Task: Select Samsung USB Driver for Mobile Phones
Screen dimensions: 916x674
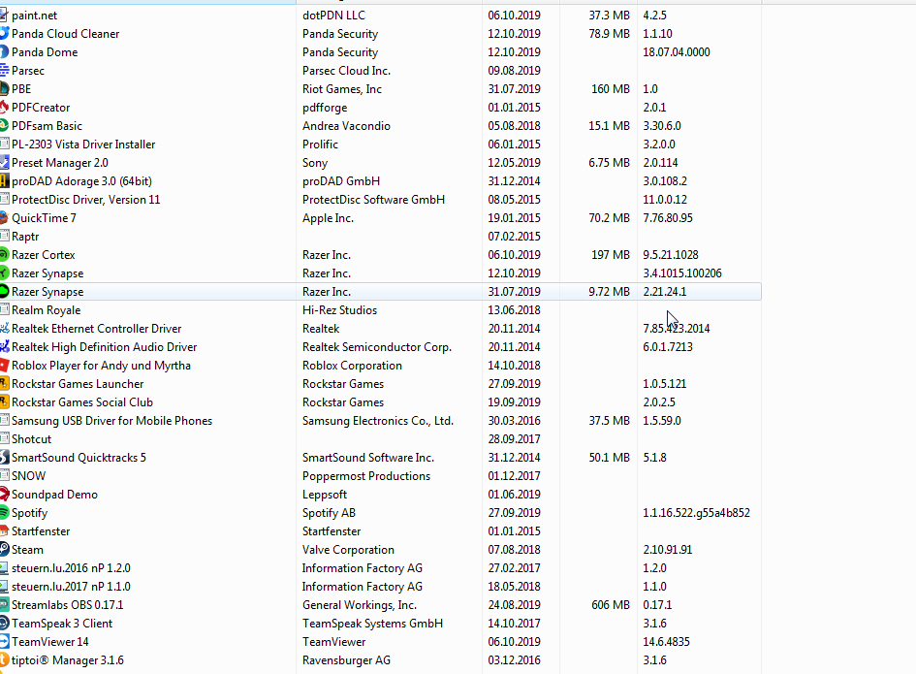Action: coord(111,420)
